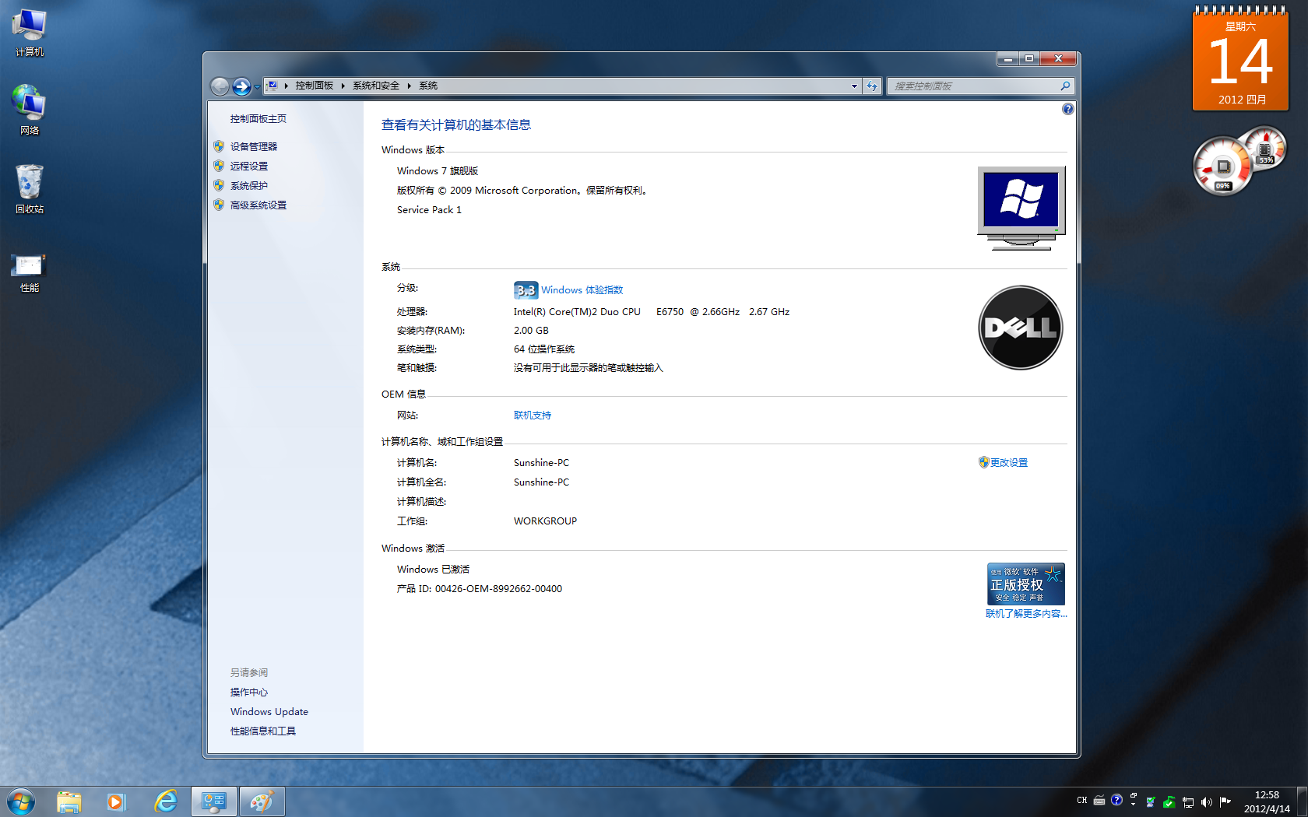Screen dimensions: 1308x817
Task: Open 联机了解更多内容 link
Action: (1026, 613)
